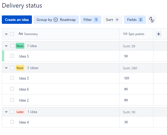This screenshot has height=135, width=167.
Task: Click the Epic points value 50 for Idea 5
Action: coord(126,56)
